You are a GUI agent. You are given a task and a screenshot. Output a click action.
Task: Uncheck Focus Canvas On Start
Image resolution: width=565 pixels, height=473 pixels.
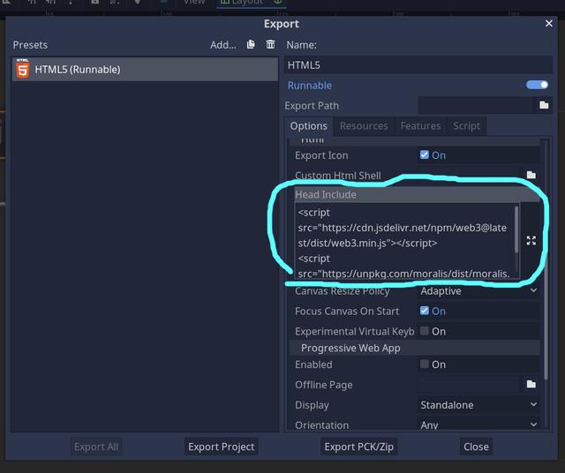click(424, 311)
